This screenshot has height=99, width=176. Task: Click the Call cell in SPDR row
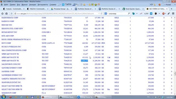coord(109,57)
